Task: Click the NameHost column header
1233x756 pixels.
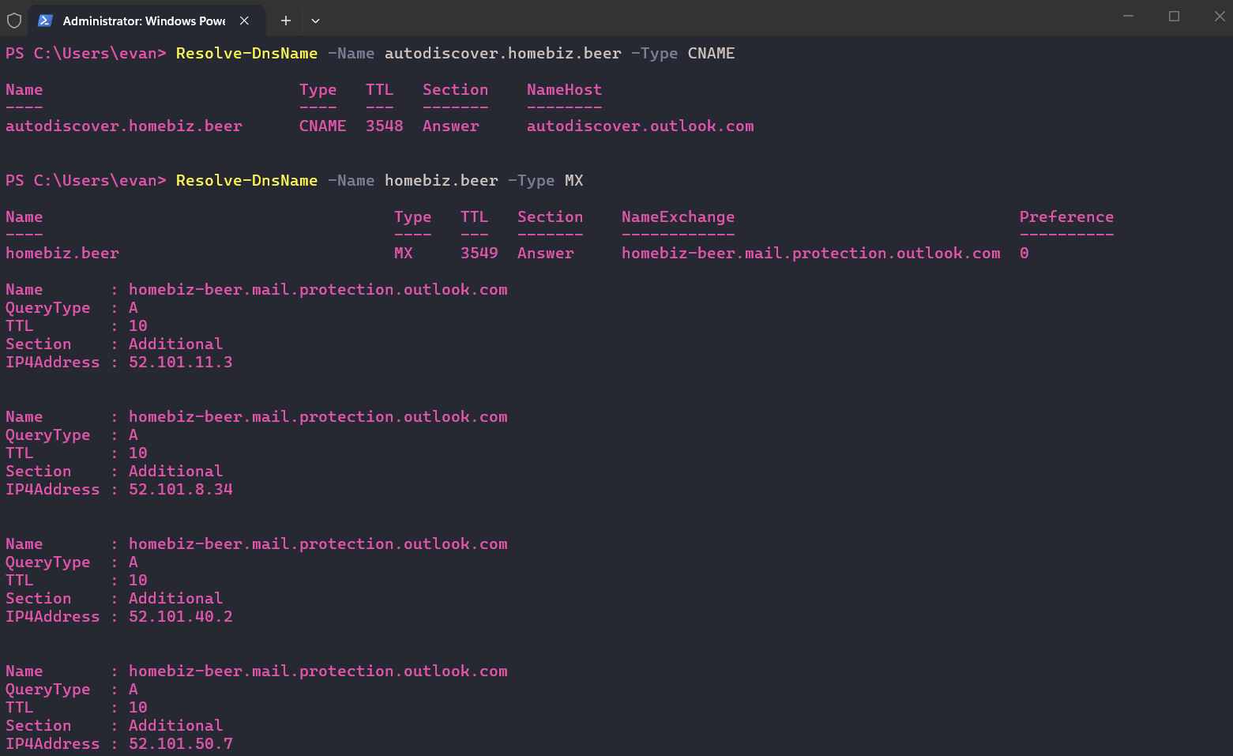Action: pyautogui.click(x=564, y=89)
